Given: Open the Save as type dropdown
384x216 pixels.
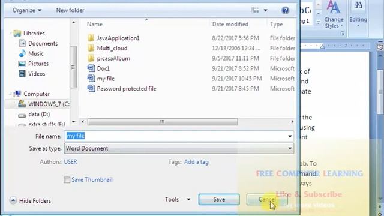Looking at the screenshot, I should point(179,148).
